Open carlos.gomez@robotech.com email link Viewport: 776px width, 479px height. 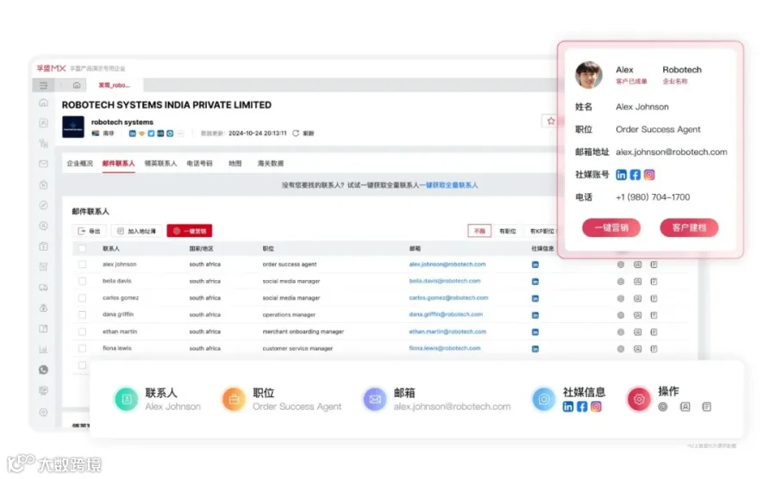pyautogui.click(x=448, y=298)
